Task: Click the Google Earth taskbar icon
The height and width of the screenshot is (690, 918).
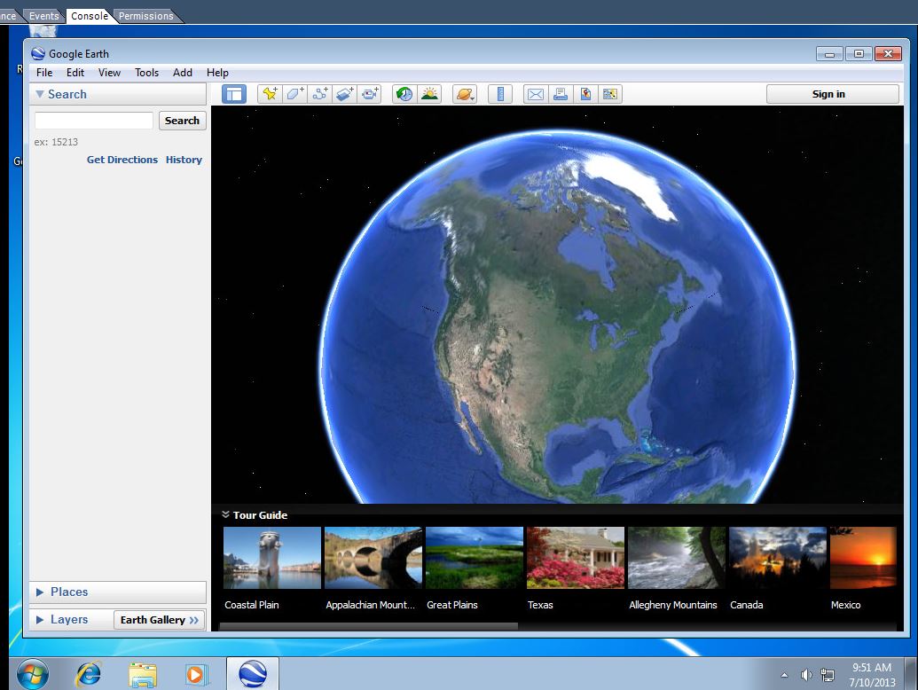Action: [x=252, y=674]
